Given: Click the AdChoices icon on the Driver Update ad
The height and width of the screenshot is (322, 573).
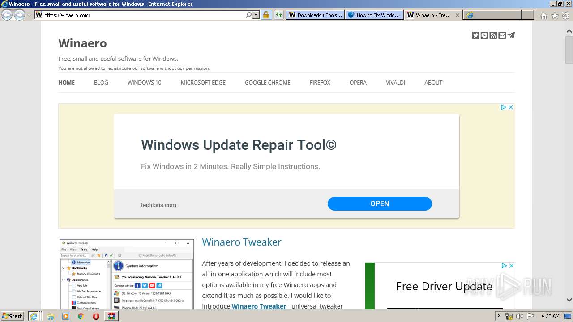Looking at the screenshot, I should (x=504, y=266).
